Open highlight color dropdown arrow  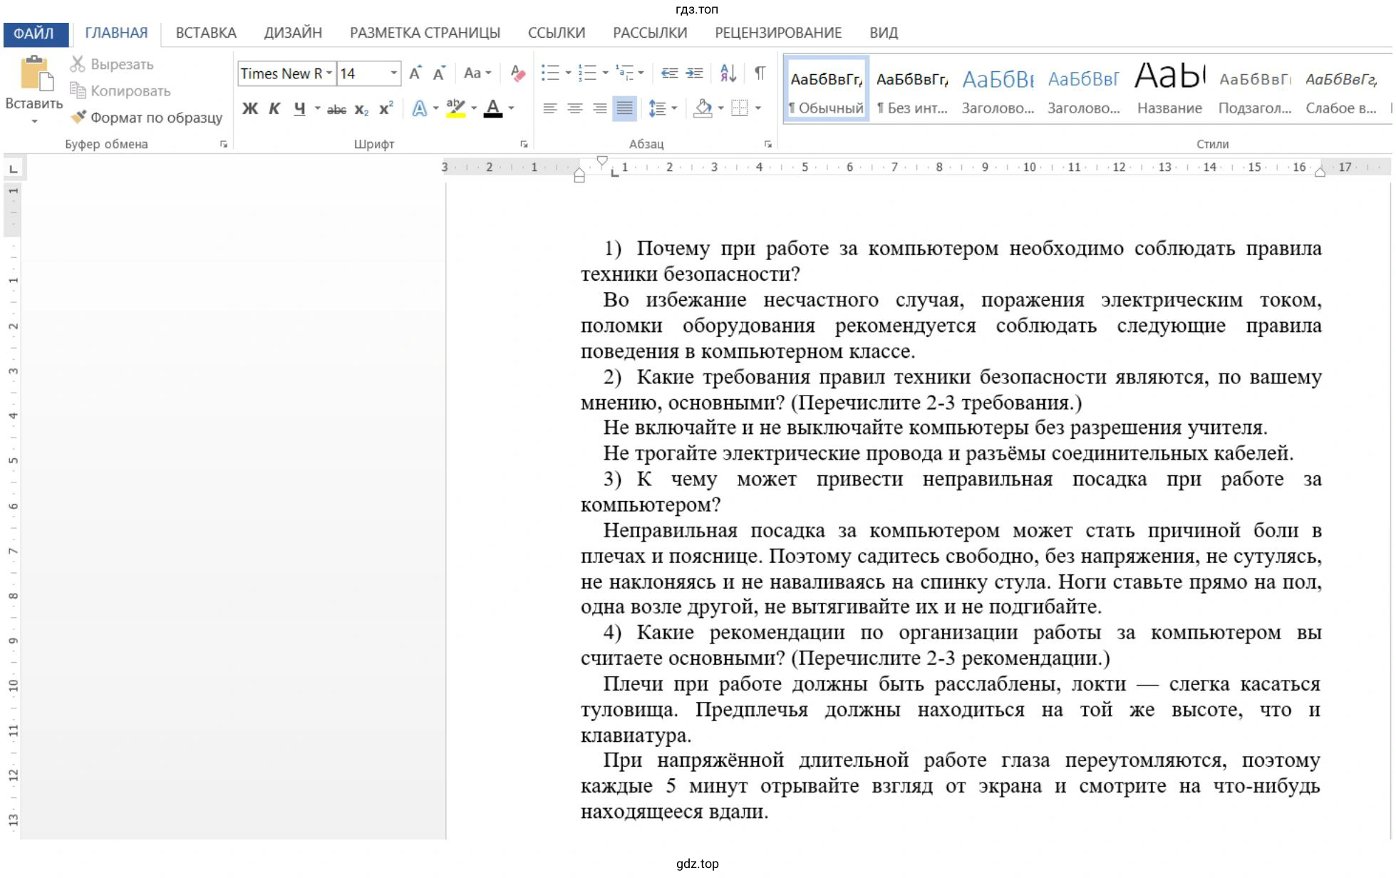(x=474, y=108)
